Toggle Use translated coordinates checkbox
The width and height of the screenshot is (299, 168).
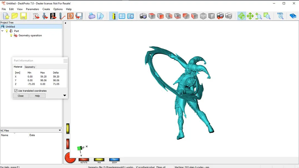(x=16, y=91)
